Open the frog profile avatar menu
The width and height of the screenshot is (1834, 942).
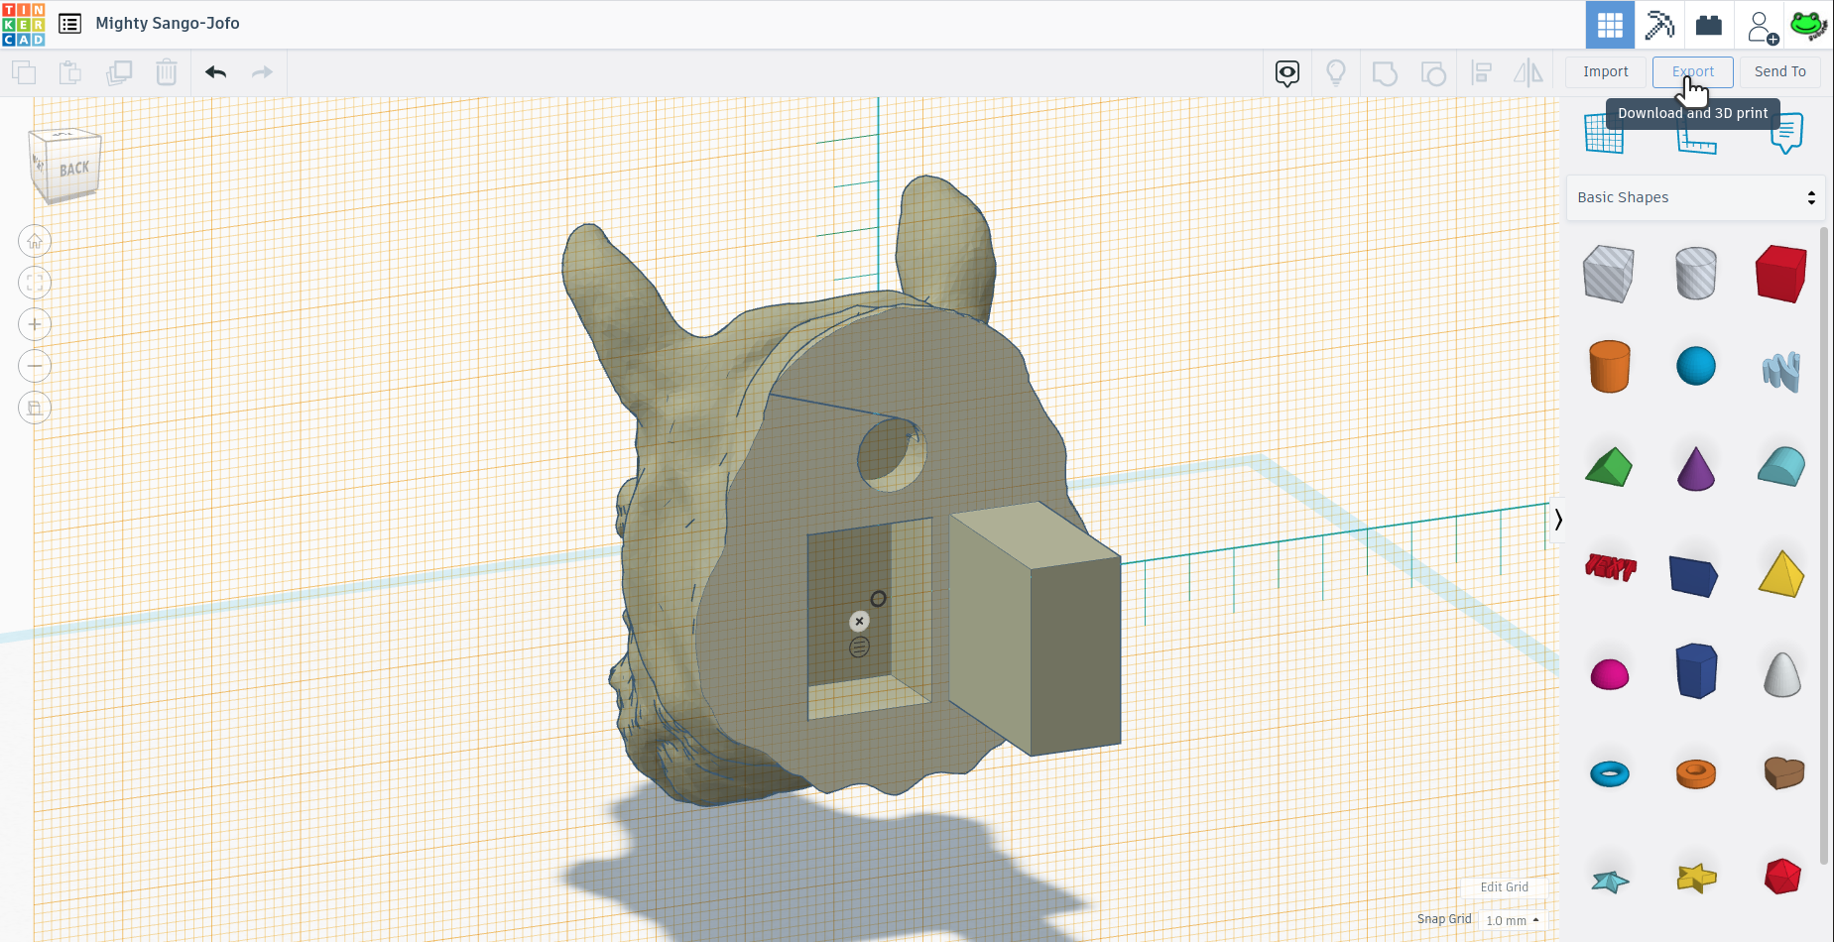(1808, 25)
